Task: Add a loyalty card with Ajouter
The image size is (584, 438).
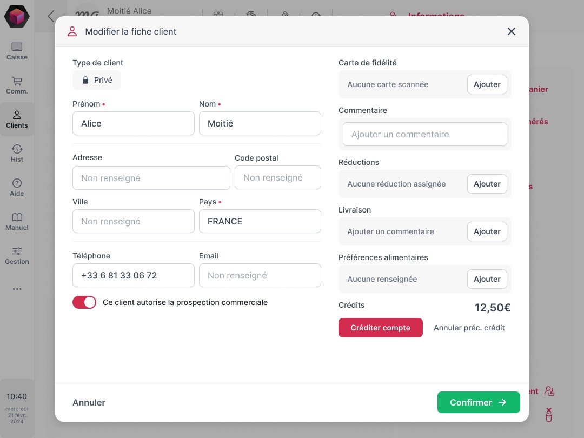Action: click(487, 84)
